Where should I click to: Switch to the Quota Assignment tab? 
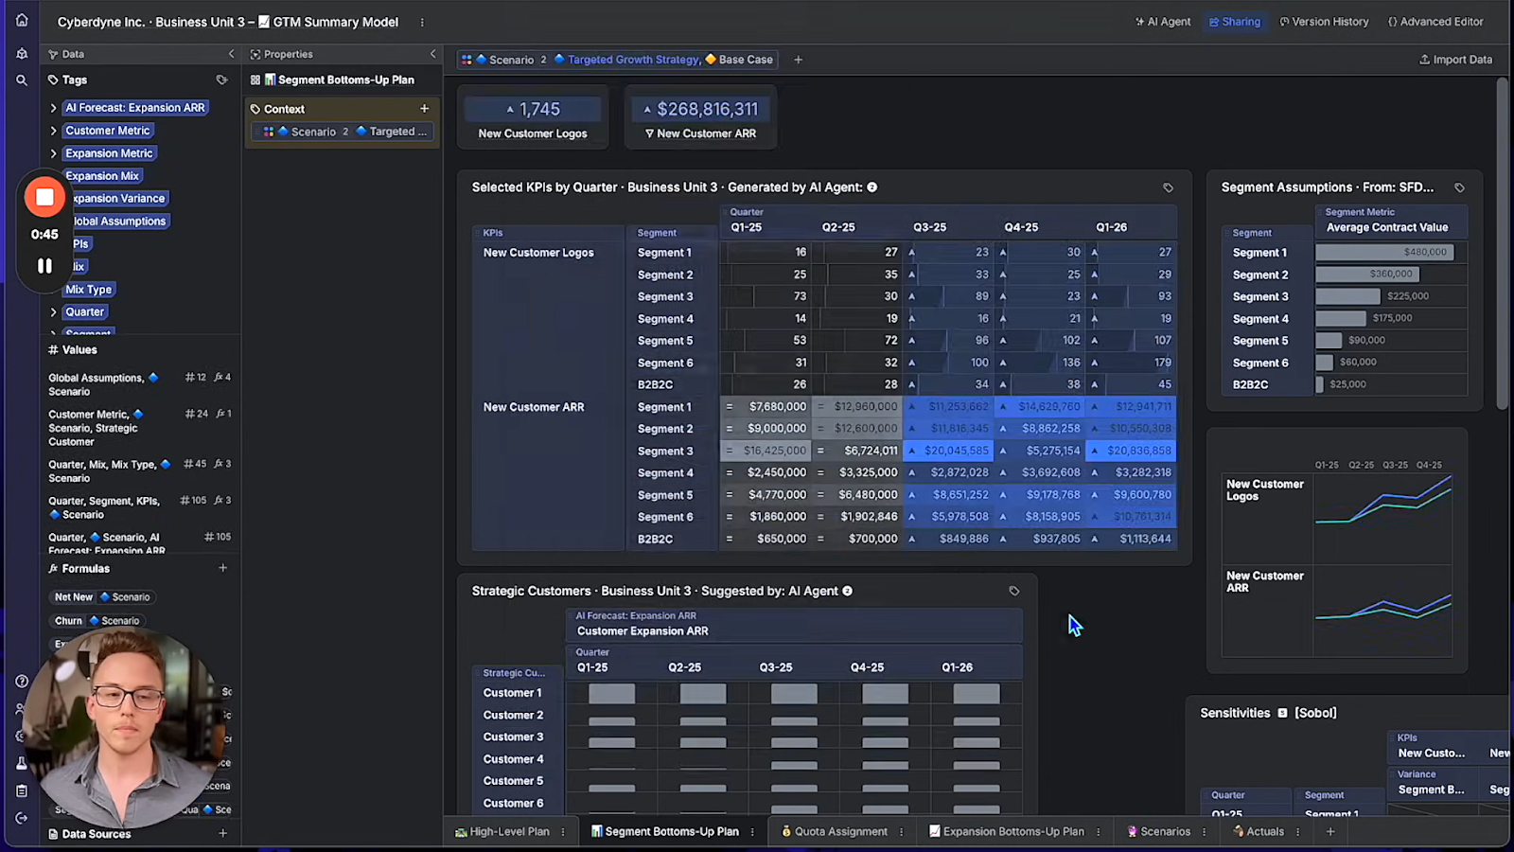pos(840,831)
